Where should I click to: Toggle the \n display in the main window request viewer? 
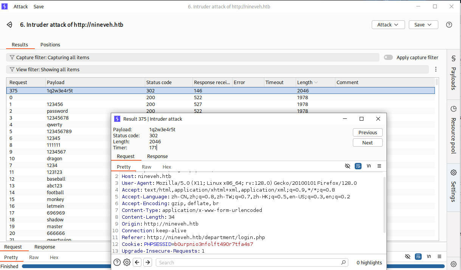[429, 256]
